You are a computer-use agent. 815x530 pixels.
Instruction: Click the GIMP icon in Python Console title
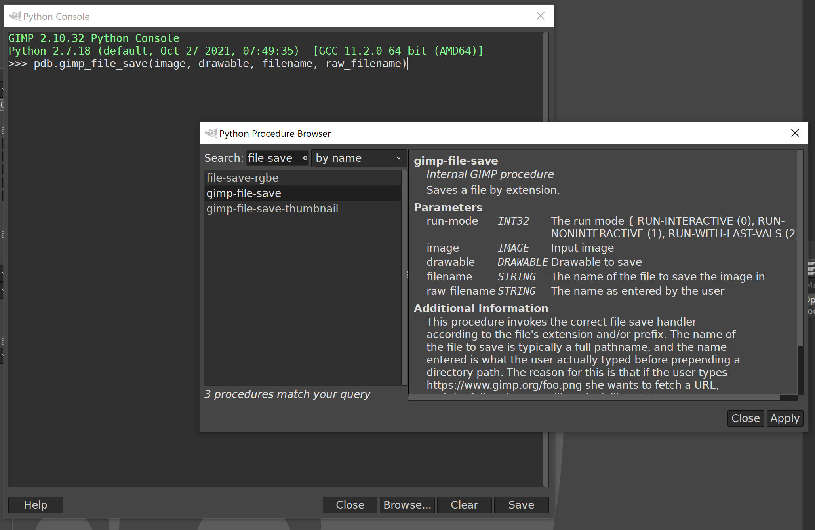[x=15, y=16]
